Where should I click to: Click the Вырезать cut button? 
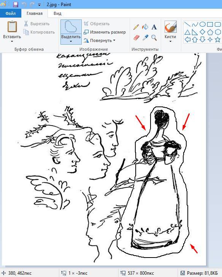36,24
